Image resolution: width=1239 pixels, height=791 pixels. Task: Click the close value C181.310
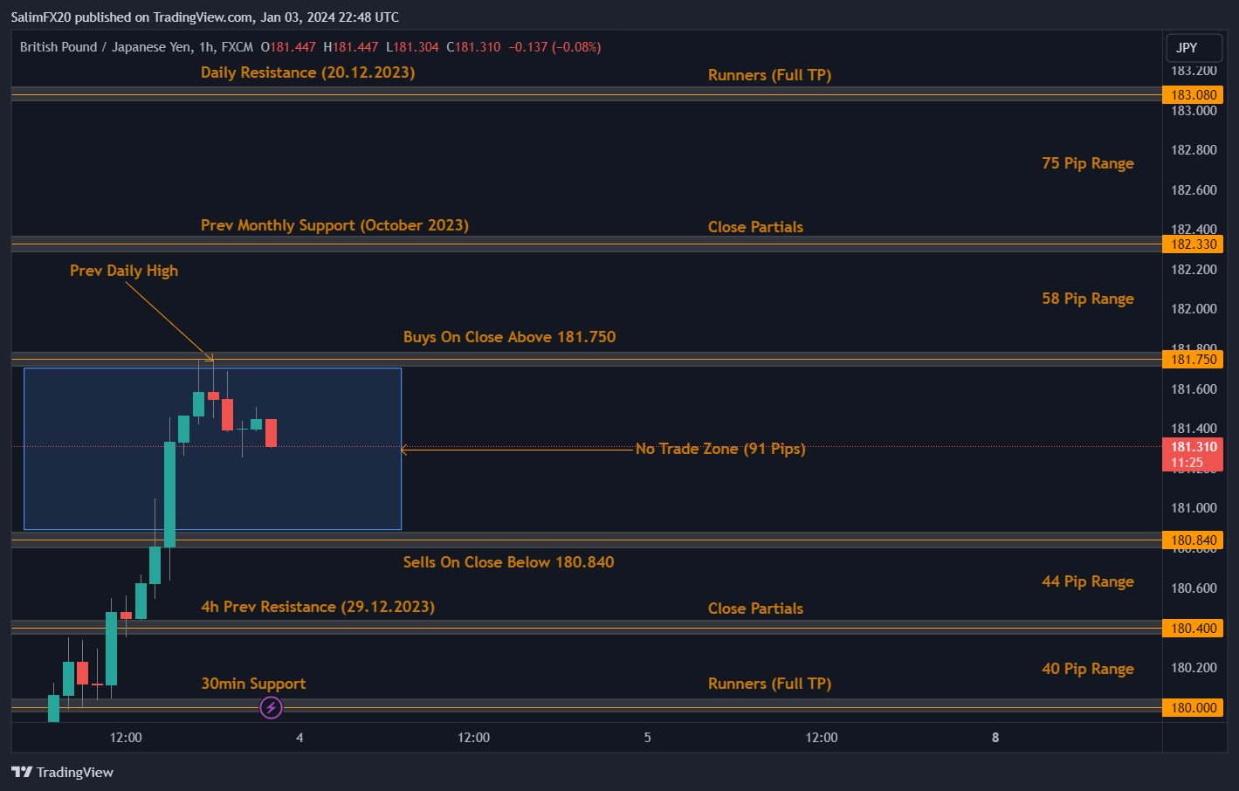pos(473,47)
